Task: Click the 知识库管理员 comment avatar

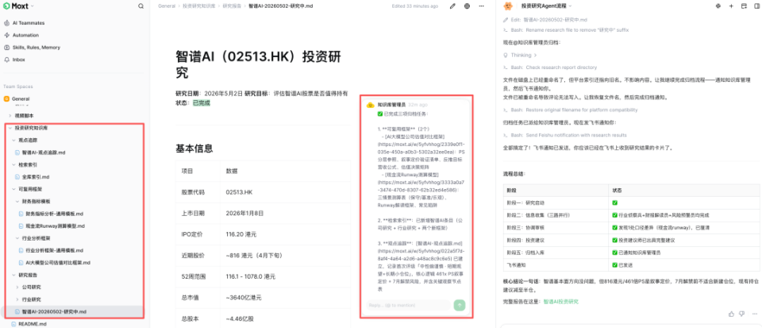Action: 371,105
